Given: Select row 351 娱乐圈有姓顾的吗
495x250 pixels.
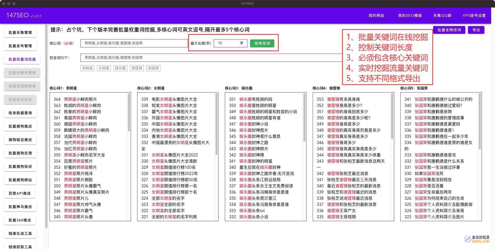Looking at the screenshot, I should (251, 99).
